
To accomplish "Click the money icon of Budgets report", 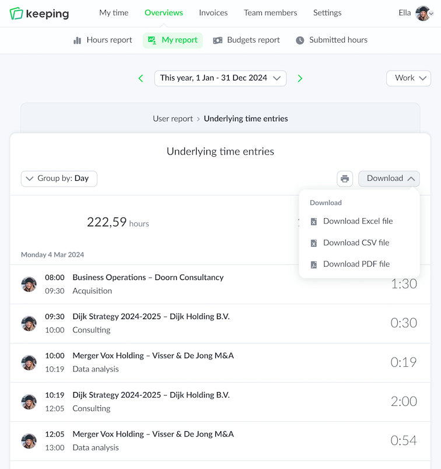I will tap(218, 40).
